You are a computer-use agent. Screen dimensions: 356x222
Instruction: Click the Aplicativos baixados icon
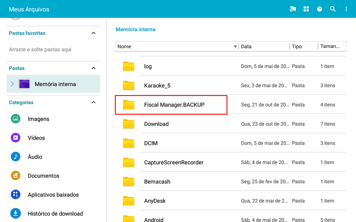point(16,195)
